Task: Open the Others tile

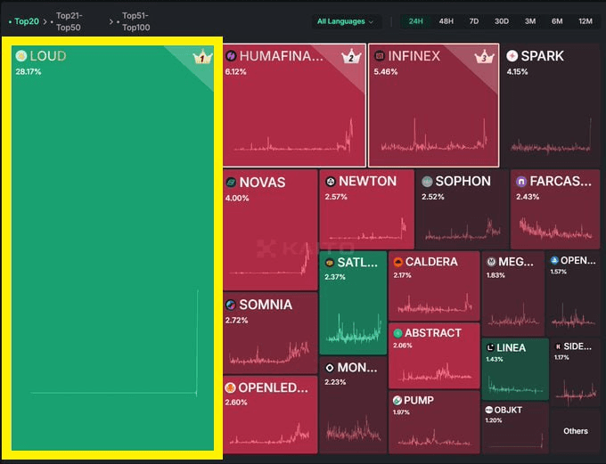Action: (576, 431)
